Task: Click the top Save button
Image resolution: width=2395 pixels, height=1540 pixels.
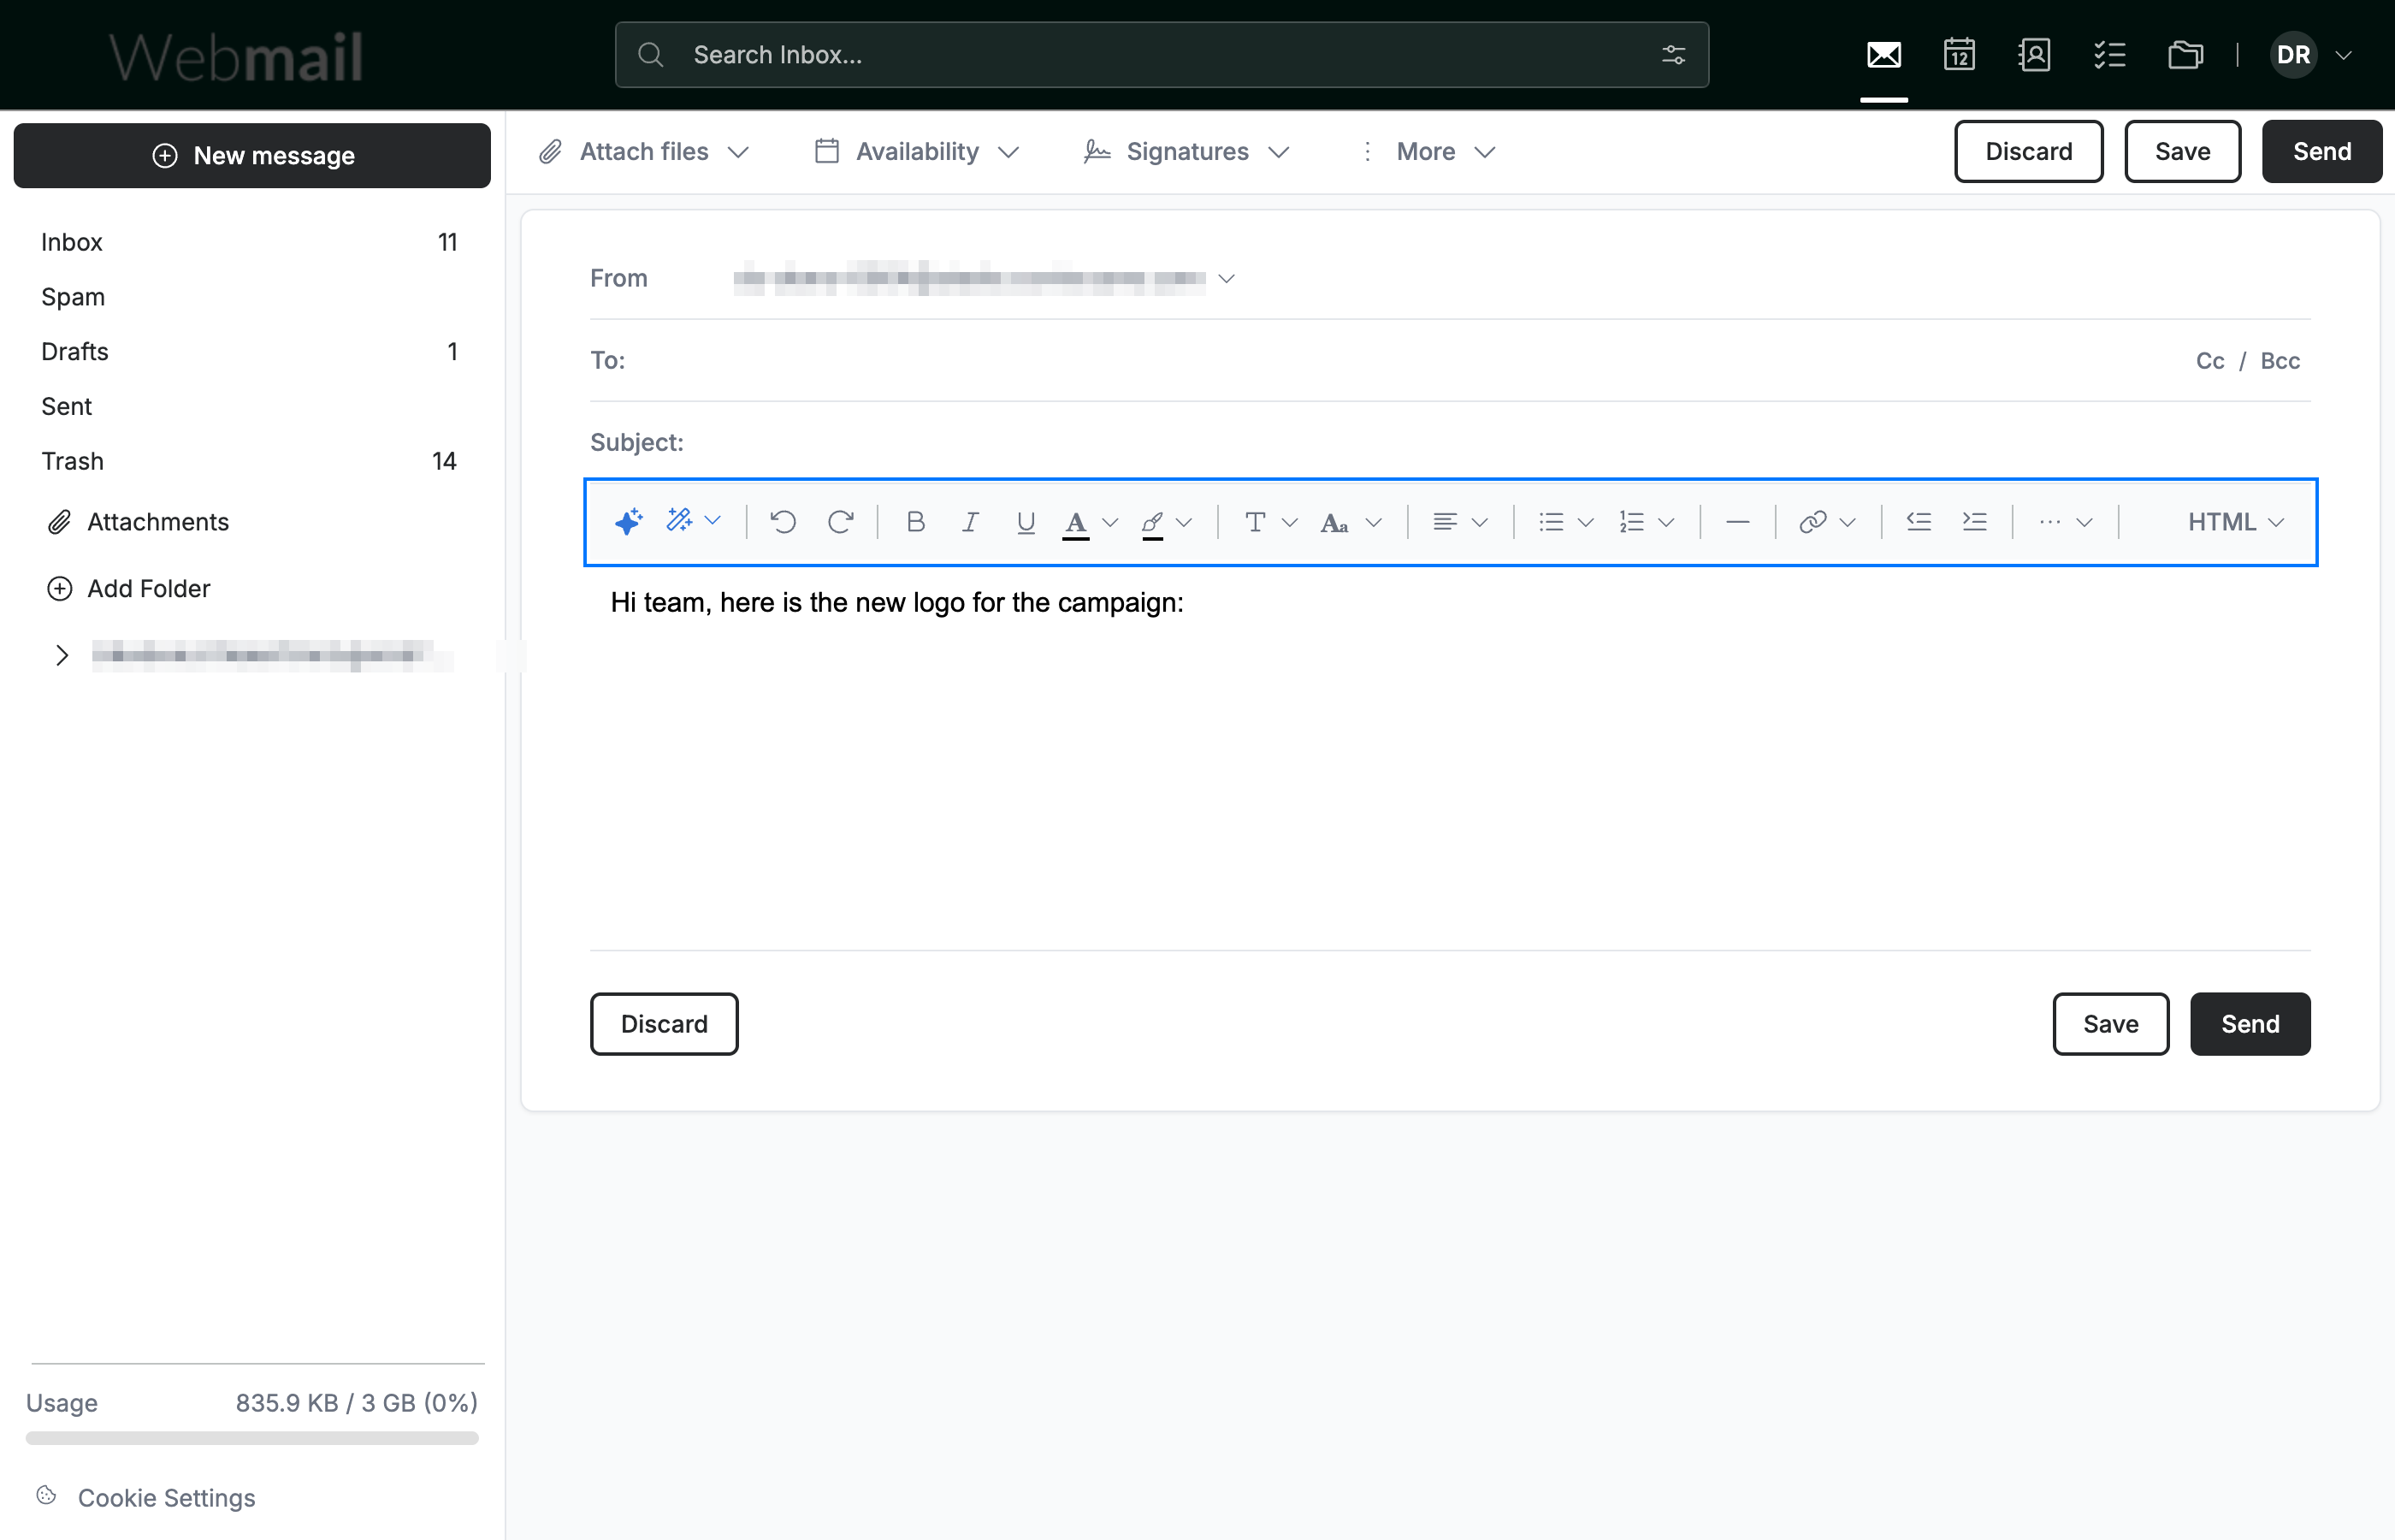Action: point(2182,151)
